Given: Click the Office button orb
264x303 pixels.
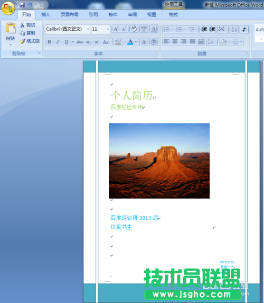Looking at the screenshot, I should pos(8,8).
